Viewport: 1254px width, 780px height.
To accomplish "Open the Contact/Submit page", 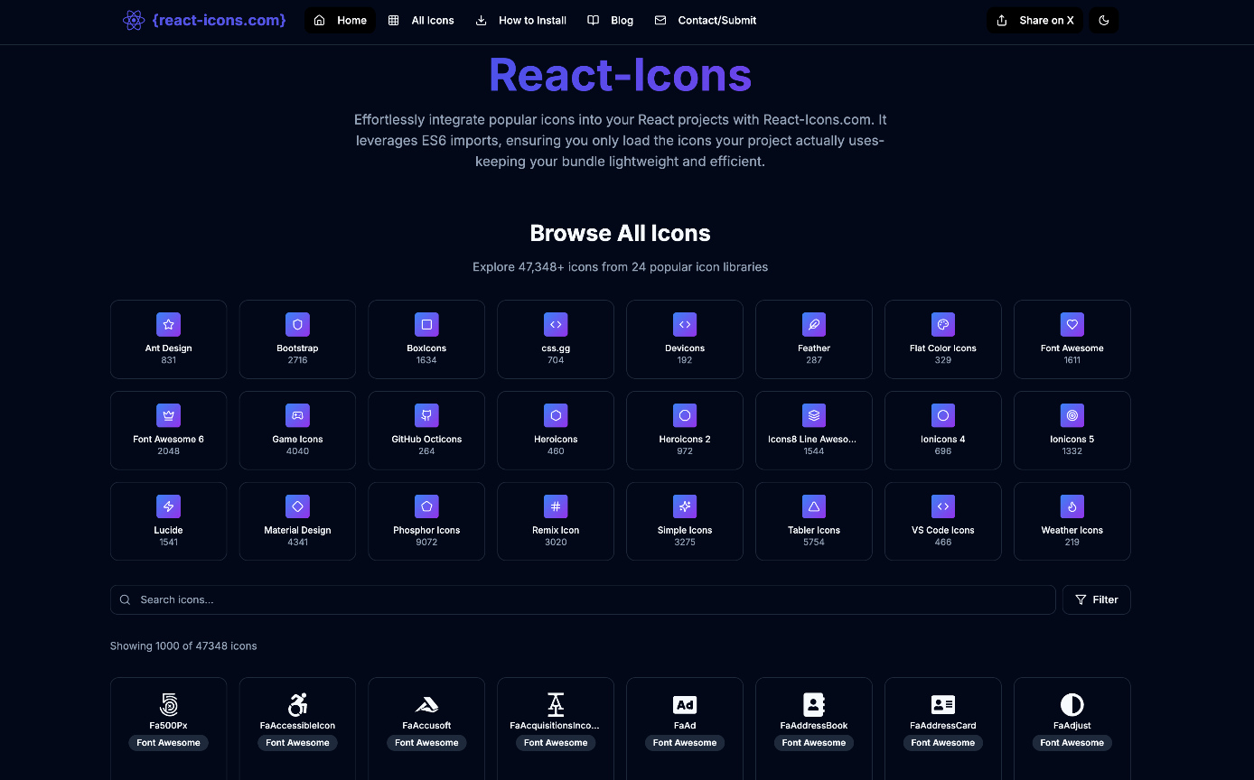I will click(706, 20).
